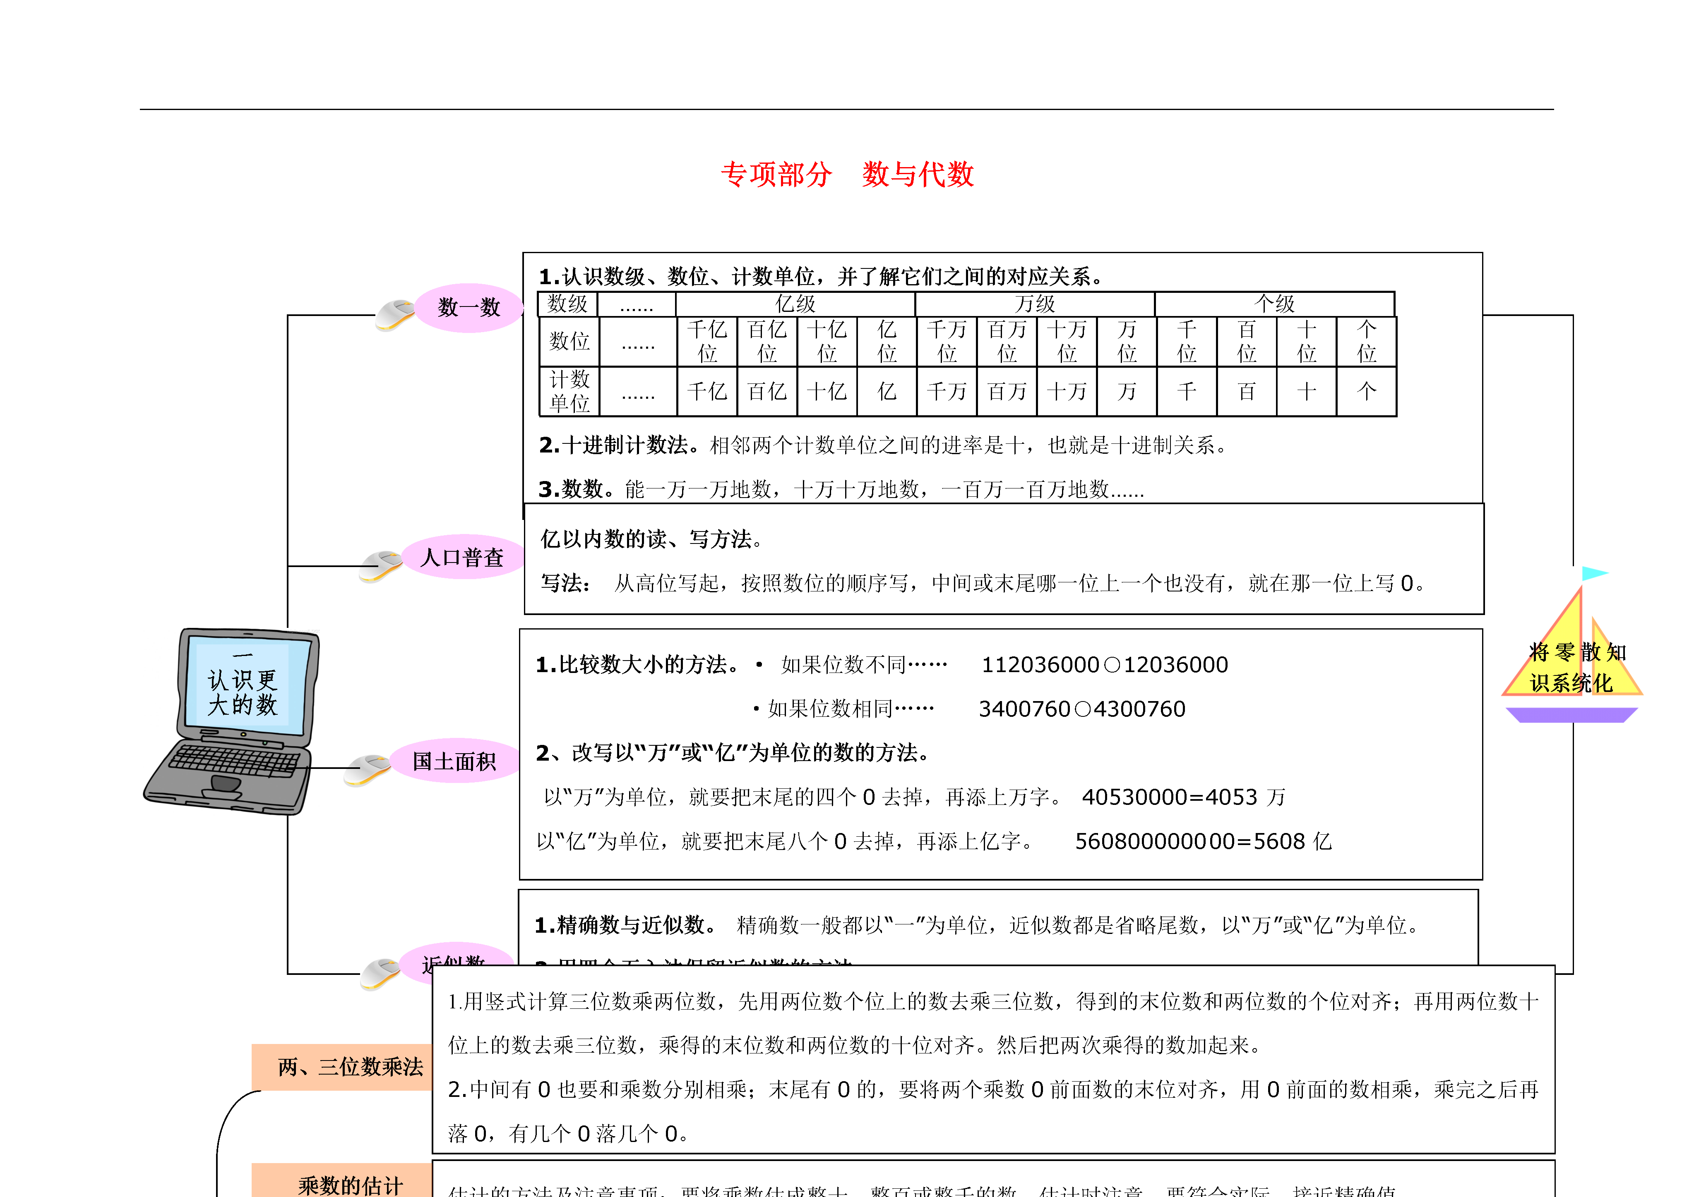The height and width of the screenshot is (1197, 1694).
Task: Click the mouse icon beside 人口普查
Action: (381, 566)
